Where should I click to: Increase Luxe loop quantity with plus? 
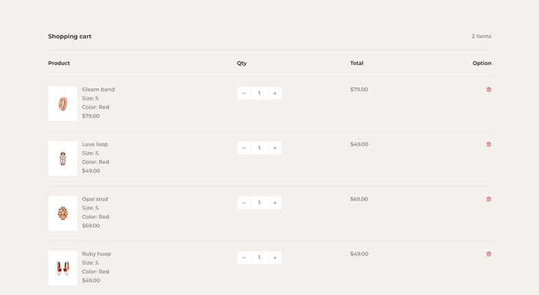tap(275, 148)
